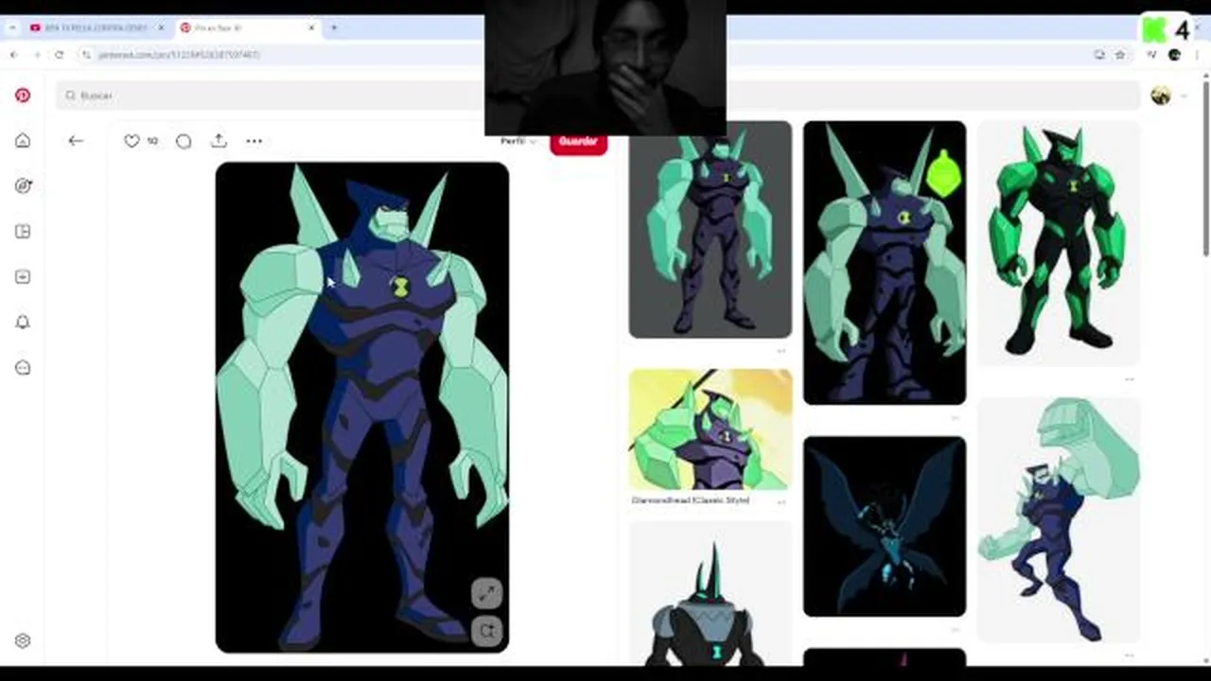Click the pinterest.com address bar URL
This screenshot has height=681, width=1211.
179,55
